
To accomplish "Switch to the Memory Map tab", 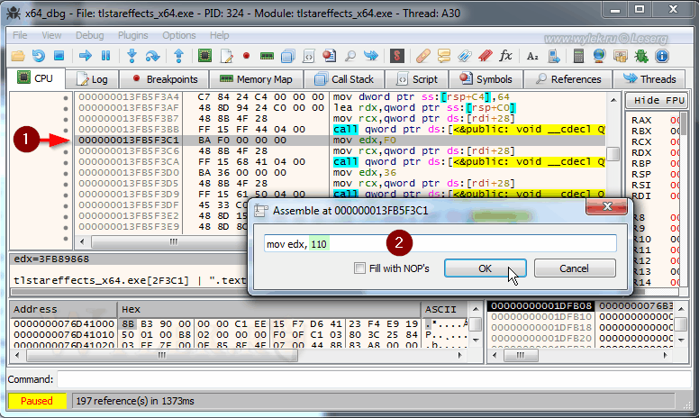I will tap(257, 79).
